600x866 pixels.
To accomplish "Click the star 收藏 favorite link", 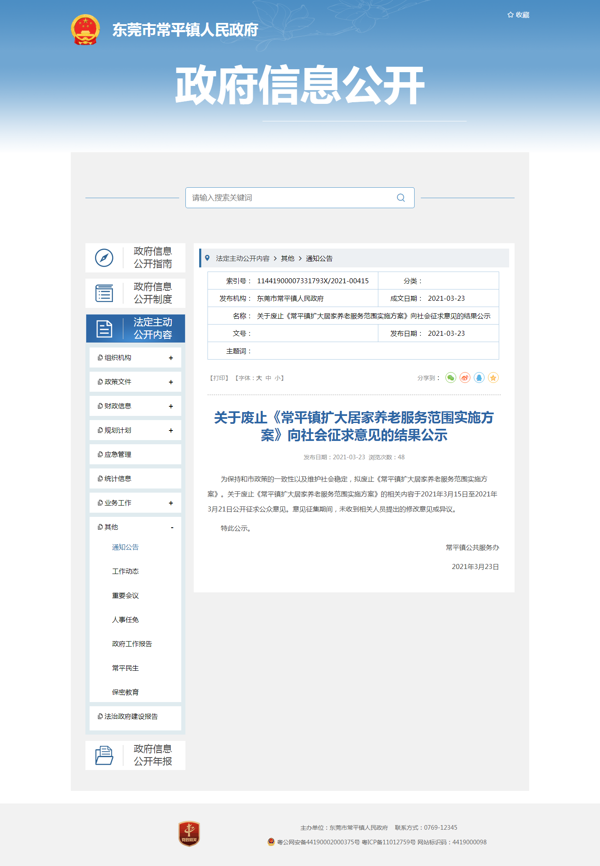I will (518, 15).
